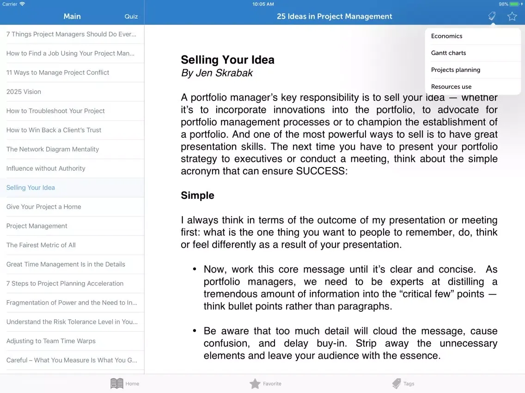Open 'Adjusting to Team Time Warps'
The height and width of the screenshot is (393, 525).
pyautogui.click(x=72, y=341)
